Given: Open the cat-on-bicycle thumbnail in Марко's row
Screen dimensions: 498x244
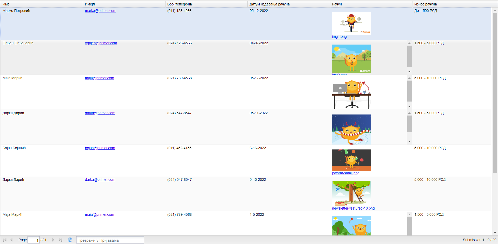Looking at the screenshot, I should click(x=351, y=23).
